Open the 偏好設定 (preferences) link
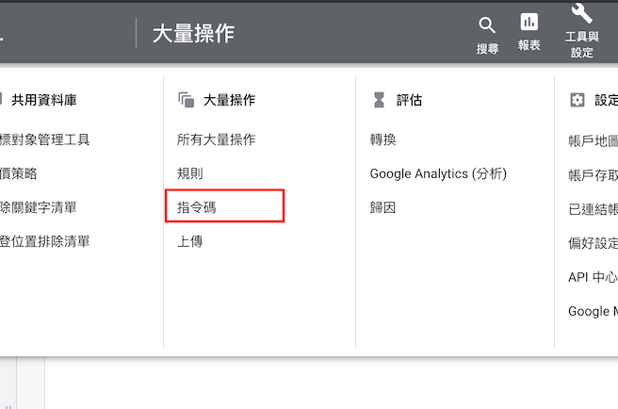The image size is (618, 409). pos(593,243)
